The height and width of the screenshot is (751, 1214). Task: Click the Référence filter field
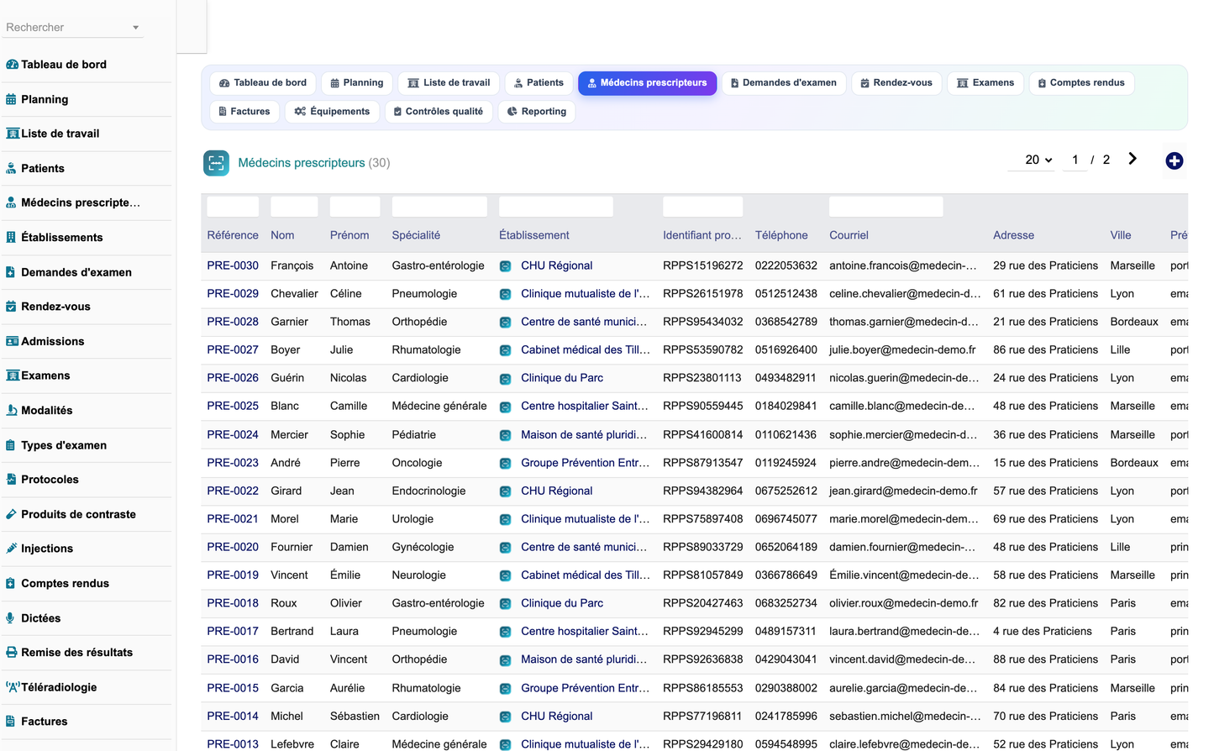click(x=233, y=207)
